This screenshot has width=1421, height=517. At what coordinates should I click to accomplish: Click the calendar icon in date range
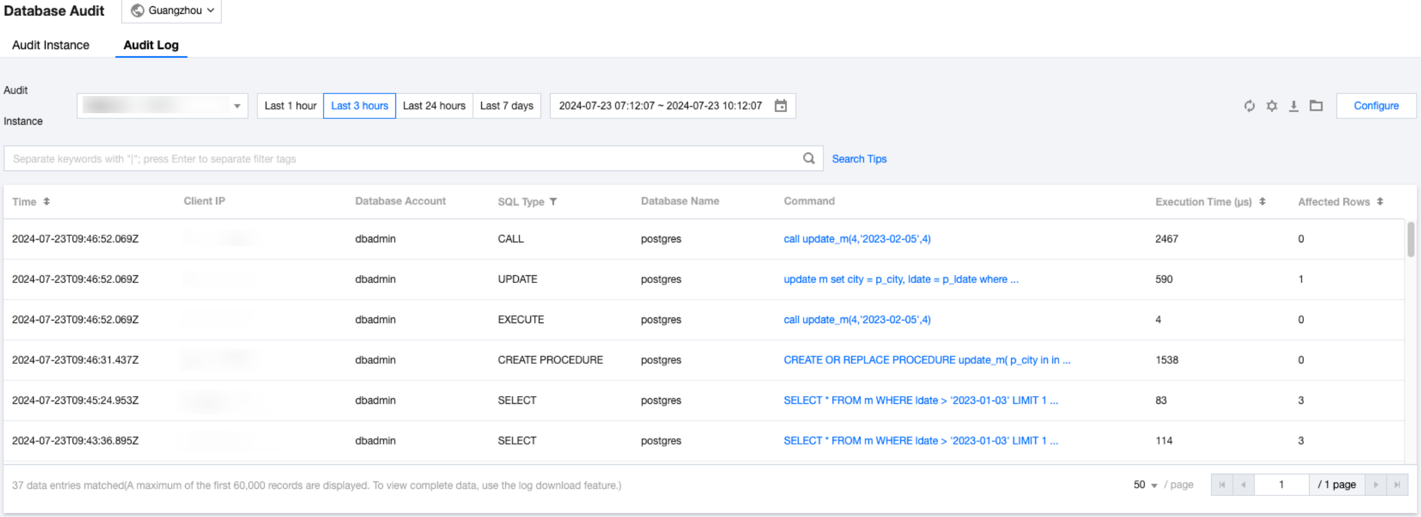click(x=781, y=106)
